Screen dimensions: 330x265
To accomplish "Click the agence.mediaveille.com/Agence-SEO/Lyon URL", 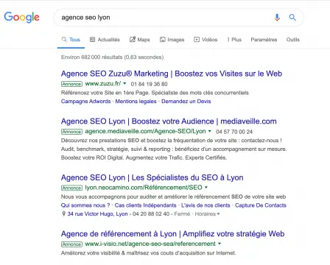I will pos(145,131).
